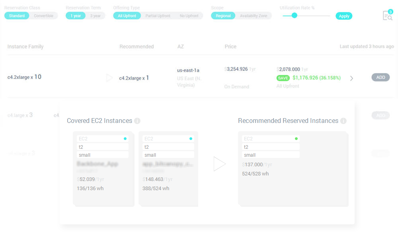The image size is (398, 251).
Task: Click play arrow between covered and recommended cards
Action: tap(219, 164)
